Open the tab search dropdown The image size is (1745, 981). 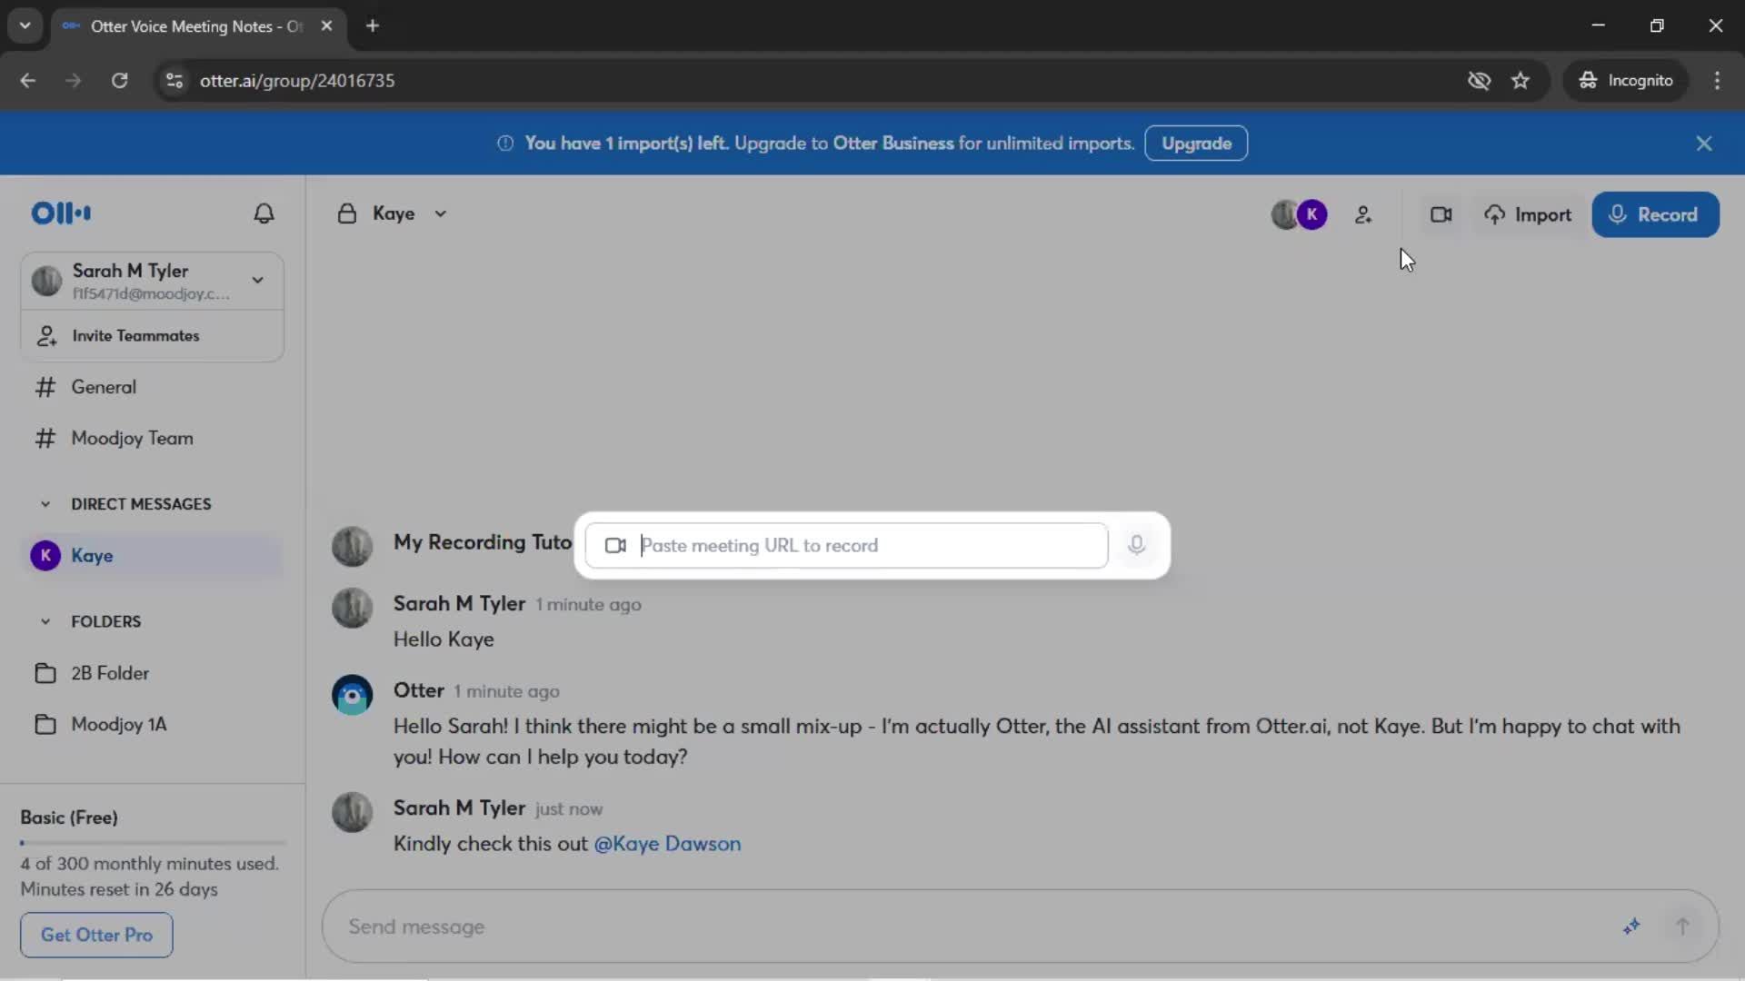[x=25, y=26]
